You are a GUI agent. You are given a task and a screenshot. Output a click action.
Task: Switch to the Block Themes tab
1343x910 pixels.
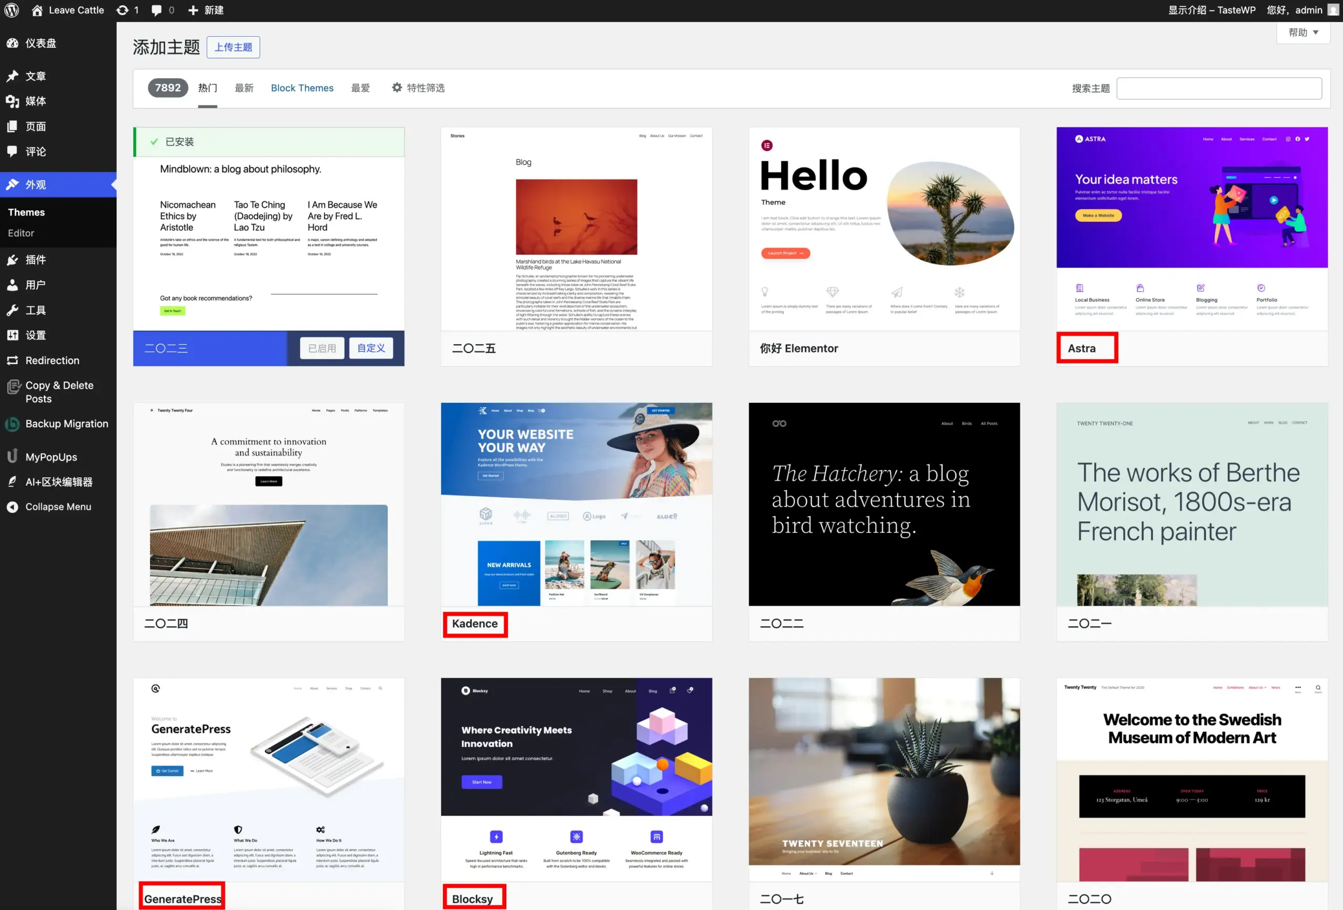(x=302, y=88)
